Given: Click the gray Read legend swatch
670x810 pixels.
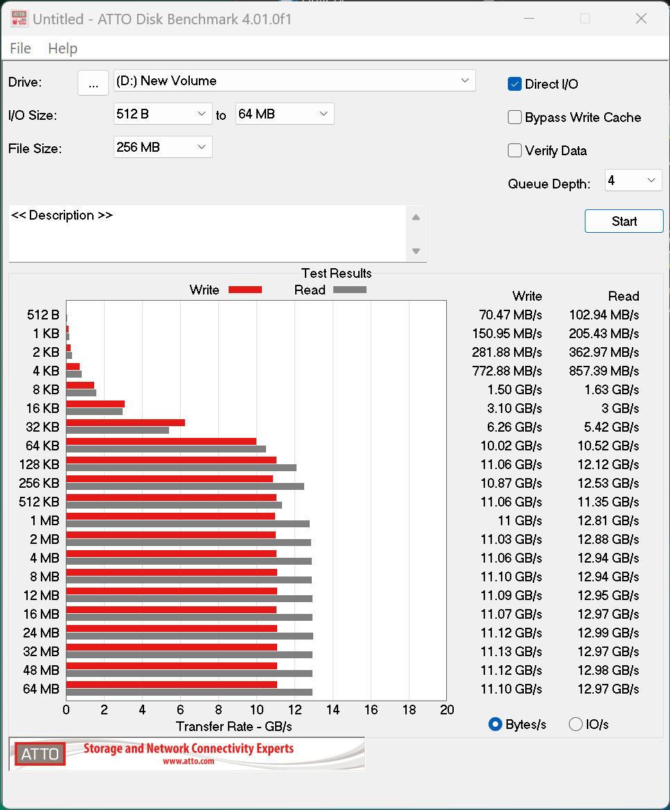Looking at the screenshot, I should 349,290.
